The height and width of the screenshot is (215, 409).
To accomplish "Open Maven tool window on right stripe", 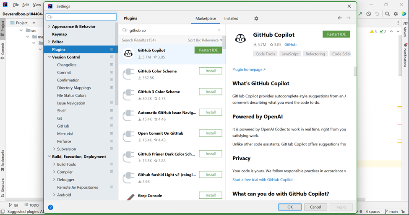I will click(405, 29).
